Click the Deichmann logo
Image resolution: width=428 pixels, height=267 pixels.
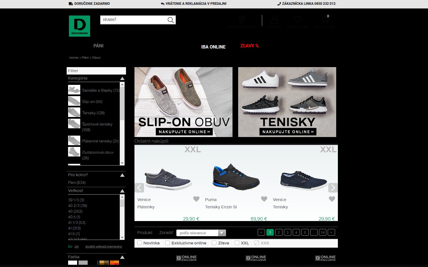[x=79, y=26]
